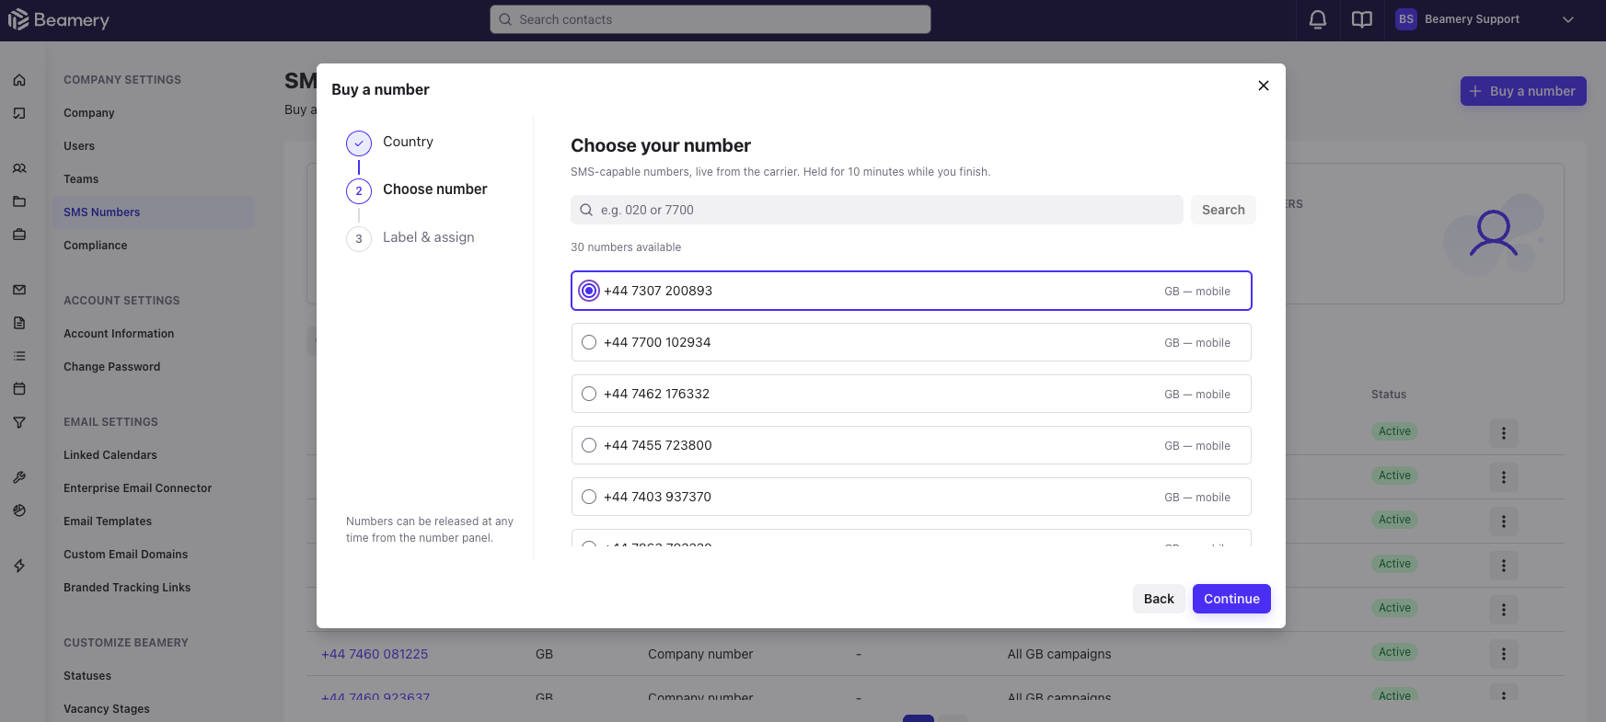Click the Buy a number button
1606x722 pixels.
tap(1523, 91)
